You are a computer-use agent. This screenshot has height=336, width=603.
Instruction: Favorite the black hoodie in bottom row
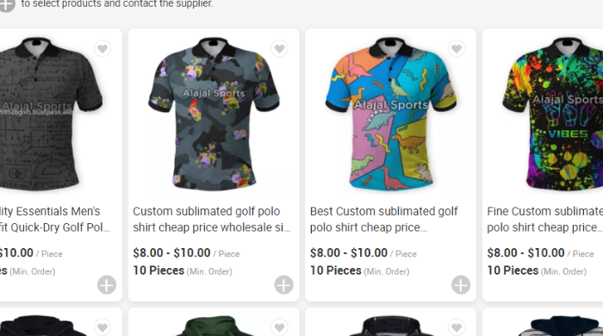103,327
